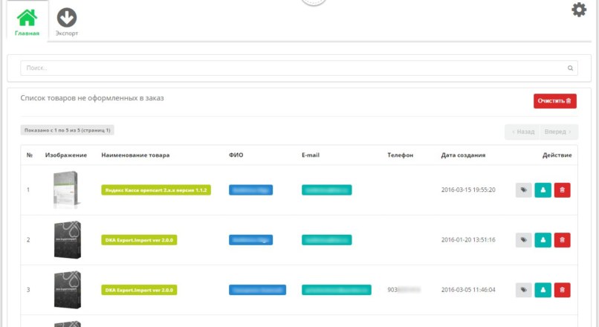Click the Действие column header
The height and width of the screenshot is (327, 599).
557,155
